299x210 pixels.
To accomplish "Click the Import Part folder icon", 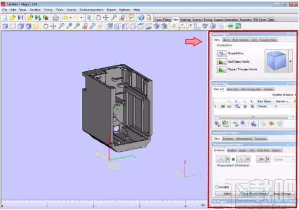I will click(30, 18).
